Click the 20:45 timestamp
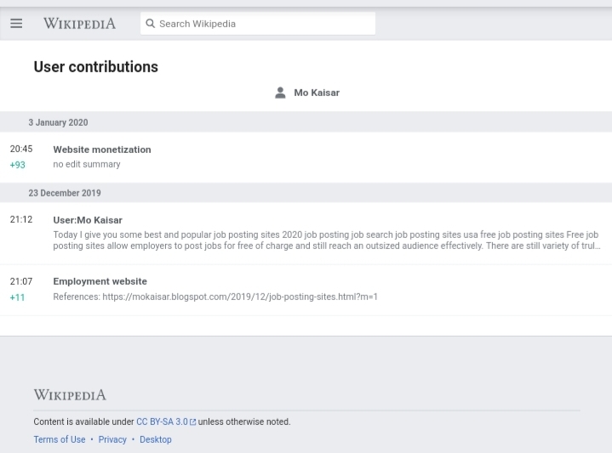This screenshot has height=453, width=612. pos(21,149)
